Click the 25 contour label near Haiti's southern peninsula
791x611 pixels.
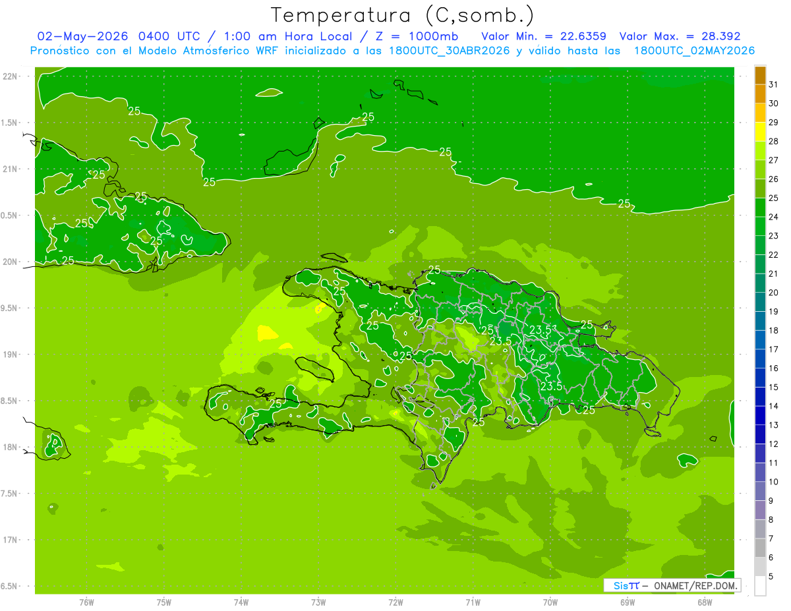276,403
